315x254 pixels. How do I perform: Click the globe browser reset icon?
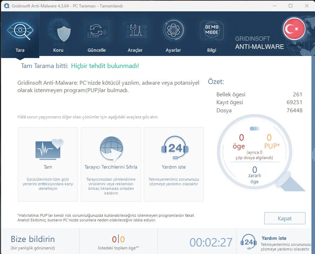111,149
